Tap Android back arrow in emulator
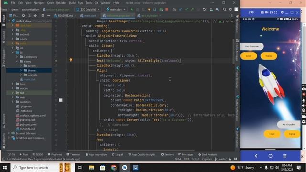 point(256,156)
